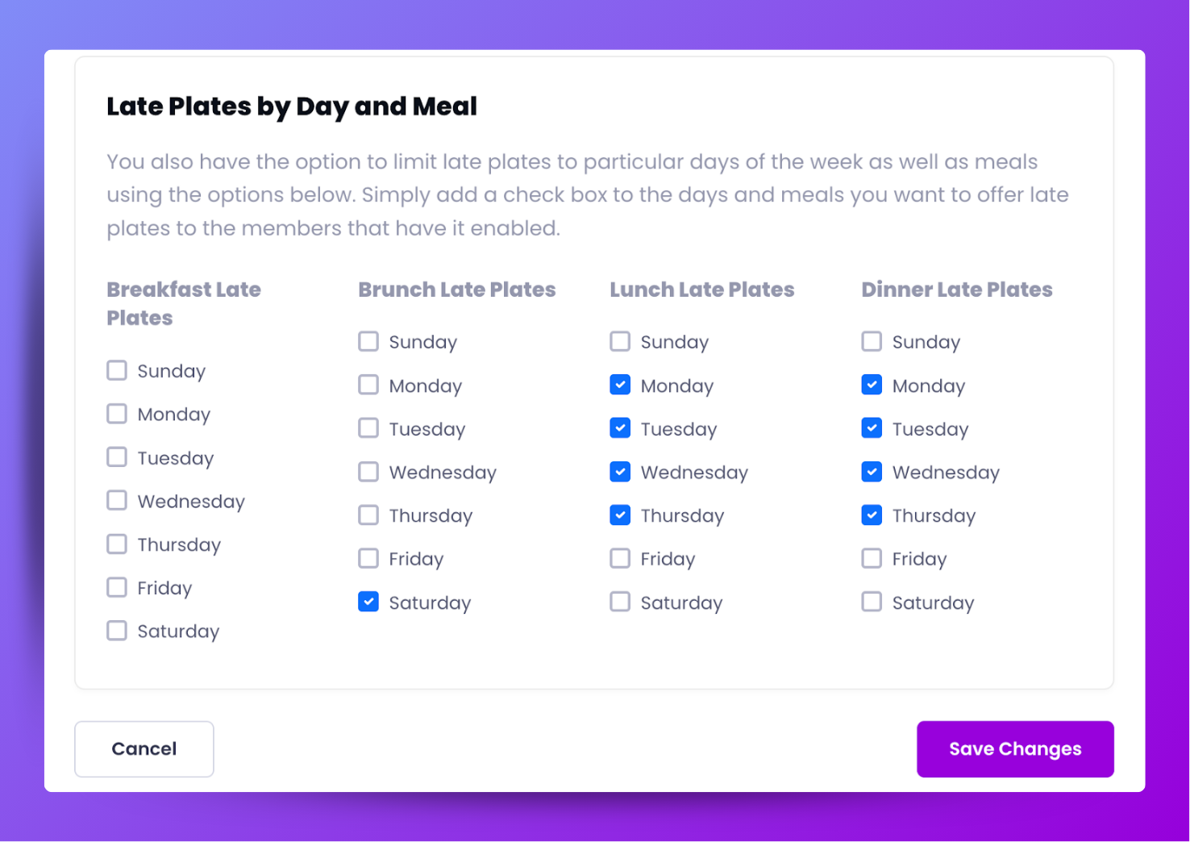This screenshot has width=1190, height=842.
Task: Enable Saturday under Breakfast Late Plates
Action: tap(117, 631)
